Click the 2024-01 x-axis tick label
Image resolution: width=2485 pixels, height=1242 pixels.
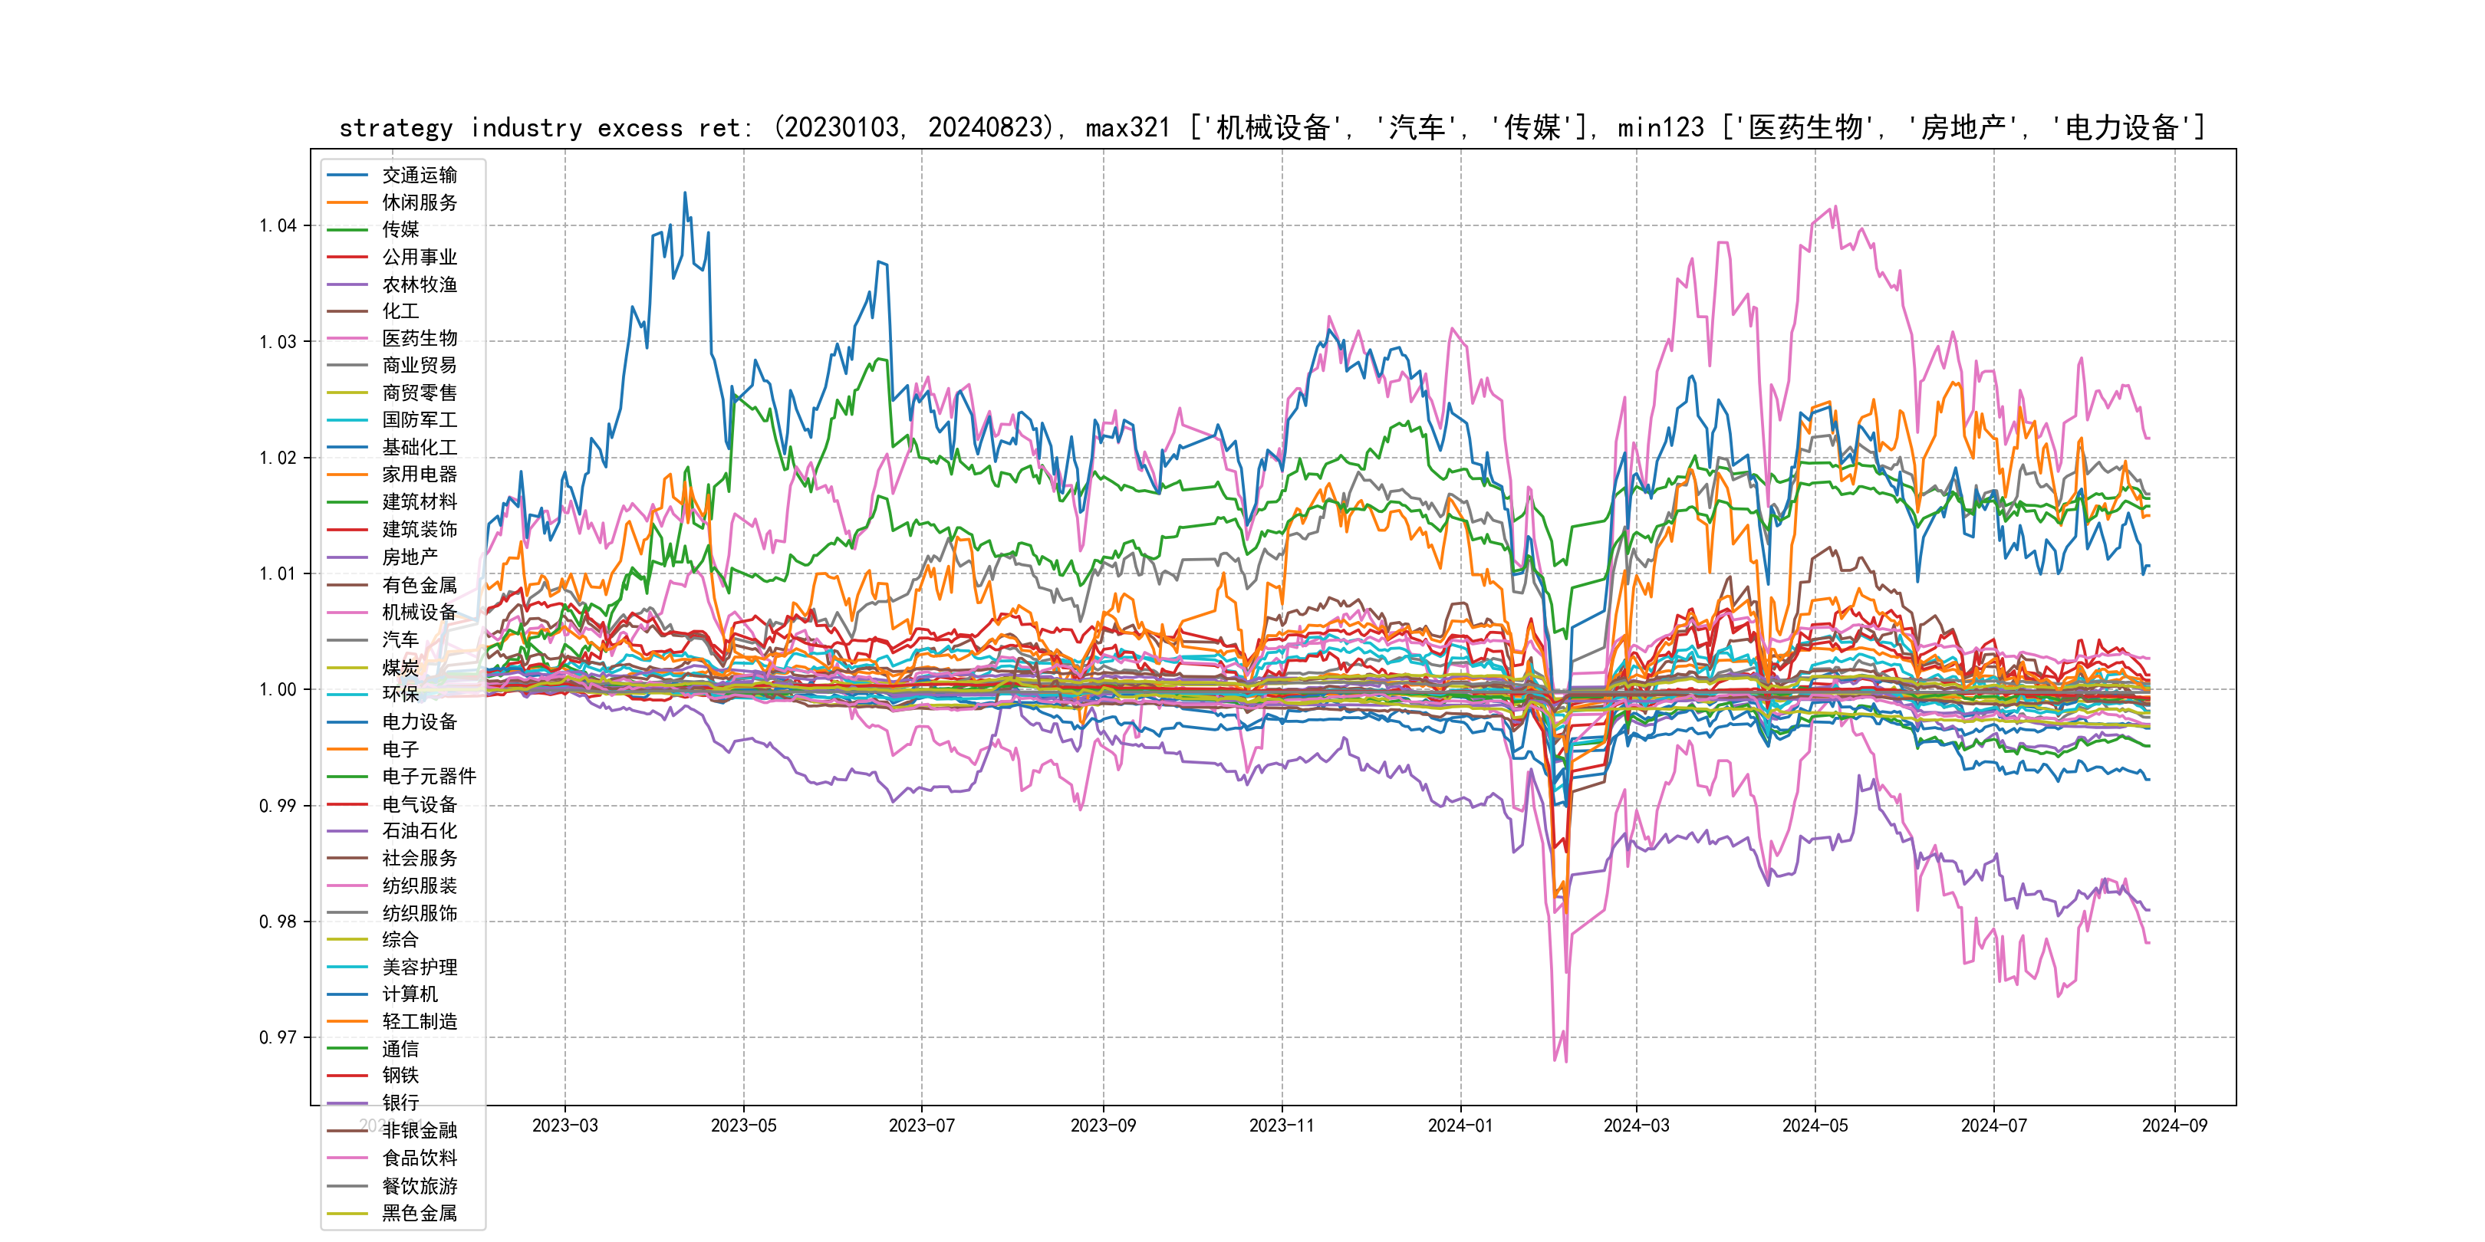click(x=1460, y=1125)
